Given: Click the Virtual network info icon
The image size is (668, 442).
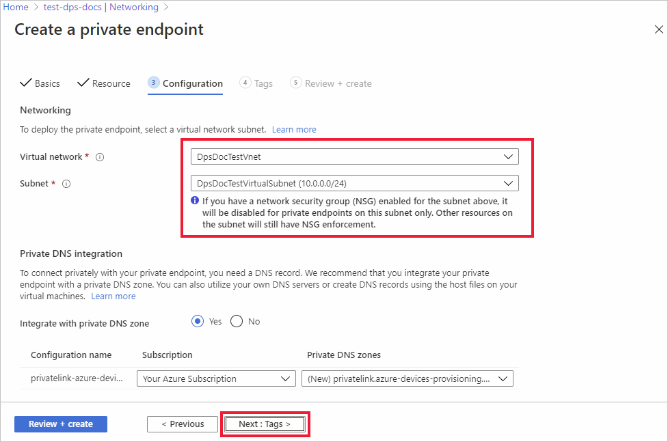Looking at the screenshot, I should pyautogui.click(x=100, y=157).
